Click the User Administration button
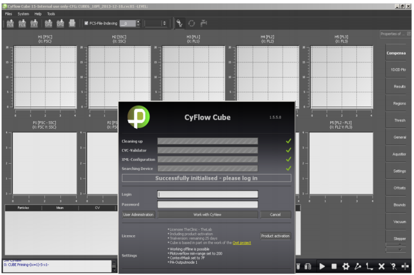The image size is (414, 275). pos(139,215)
